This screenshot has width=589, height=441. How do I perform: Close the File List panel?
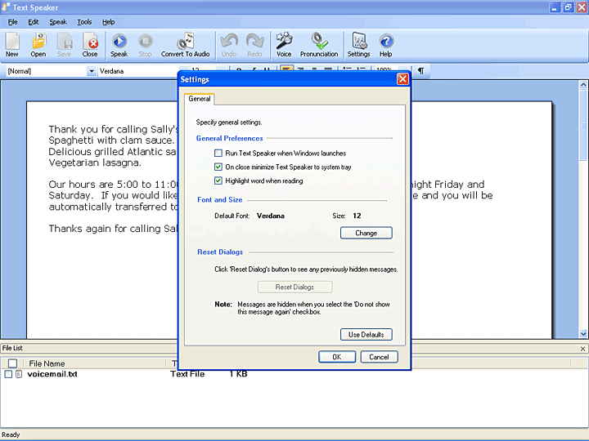582,349
